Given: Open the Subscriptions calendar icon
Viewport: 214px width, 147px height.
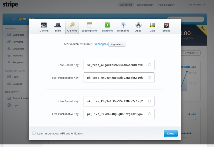Looking at the screenshot, I should point(90,25).
